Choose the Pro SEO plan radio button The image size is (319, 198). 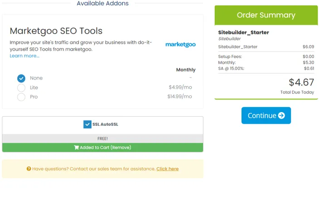click(x=21, y=97)
